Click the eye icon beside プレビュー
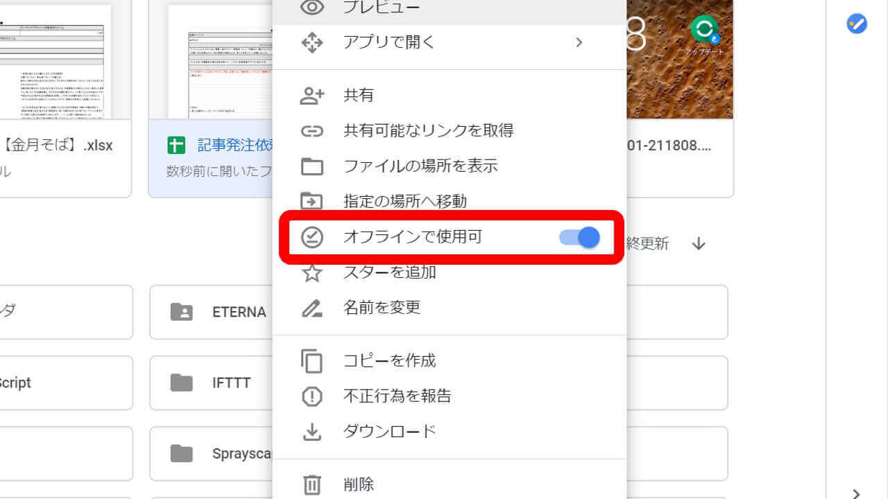The width and height of the screenshot is (888, 499). tap(312, 8)
